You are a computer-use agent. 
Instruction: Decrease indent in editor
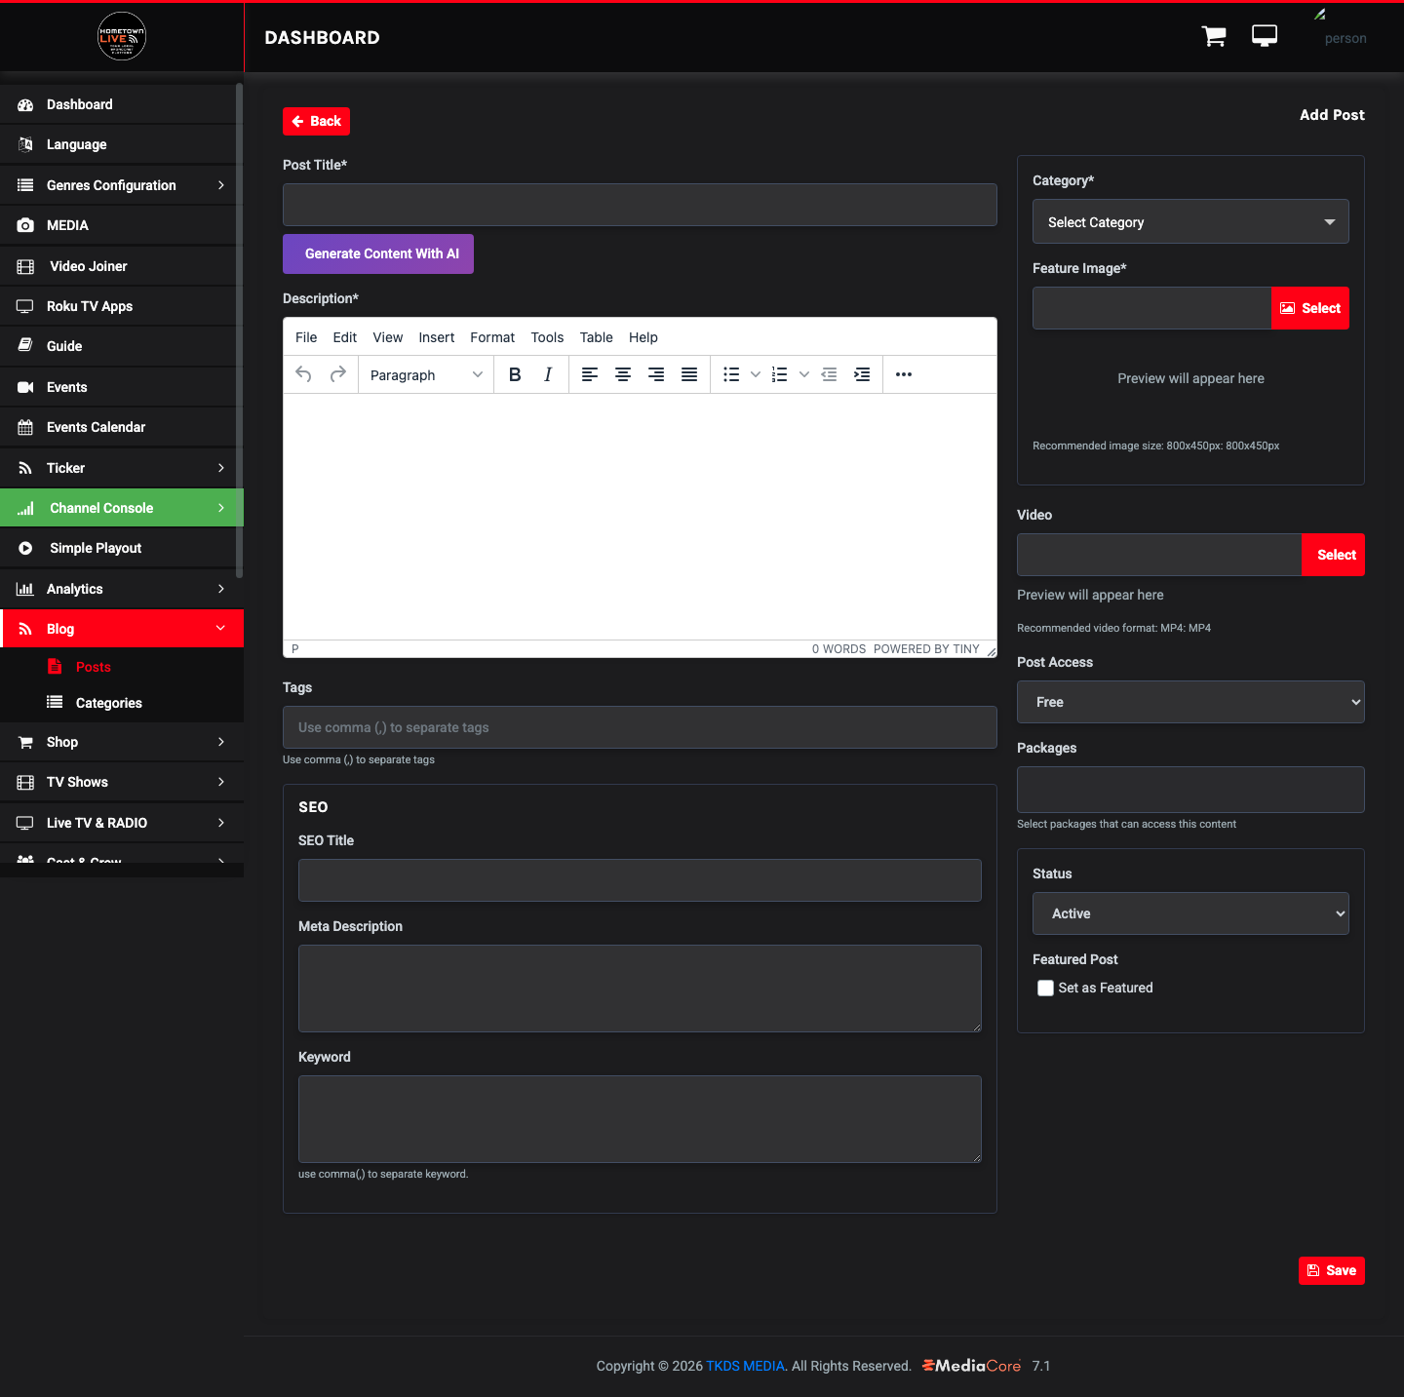tap(829, 374)
